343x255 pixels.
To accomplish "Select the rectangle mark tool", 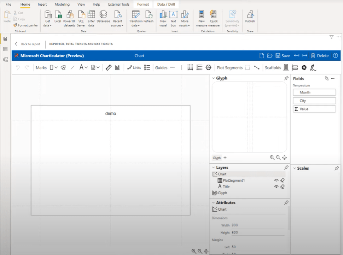I will 52,67.
